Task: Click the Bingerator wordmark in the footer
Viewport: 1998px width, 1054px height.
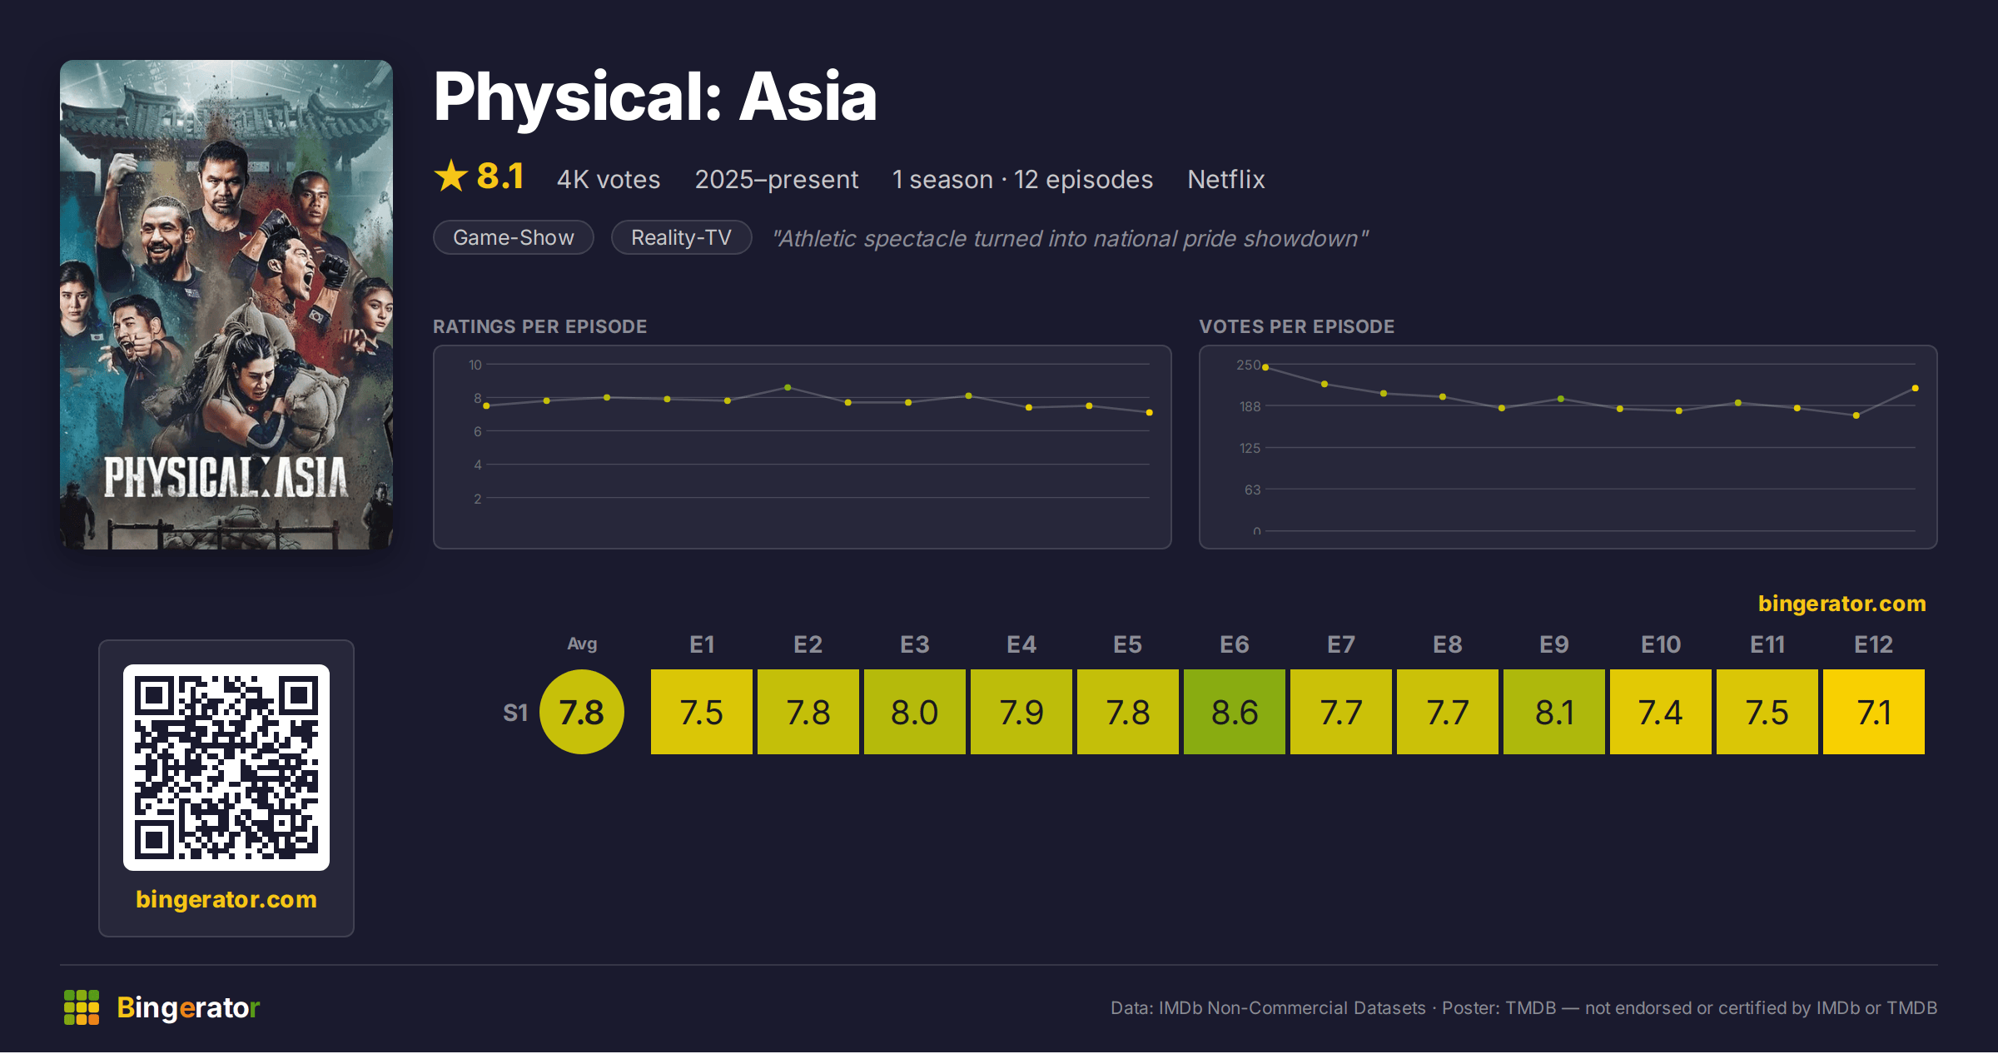Action: 188,1007
